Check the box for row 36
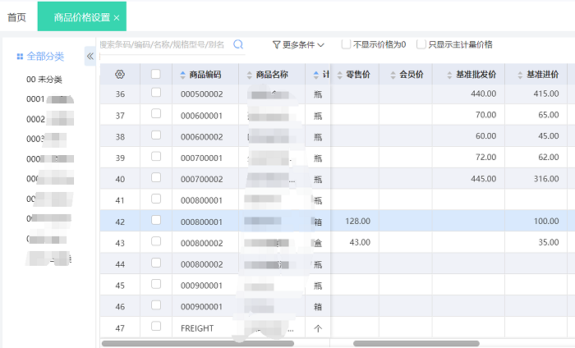This screenshot has width=575, height=348. tap(156, 92)
